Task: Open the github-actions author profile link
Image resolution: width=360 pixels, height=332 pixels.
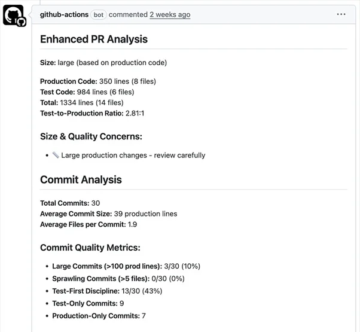Action: pos(64,14)
